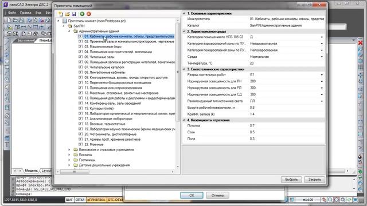
Task: Click the red X icon in right toolbar
Action: click(x=361, y=43)
